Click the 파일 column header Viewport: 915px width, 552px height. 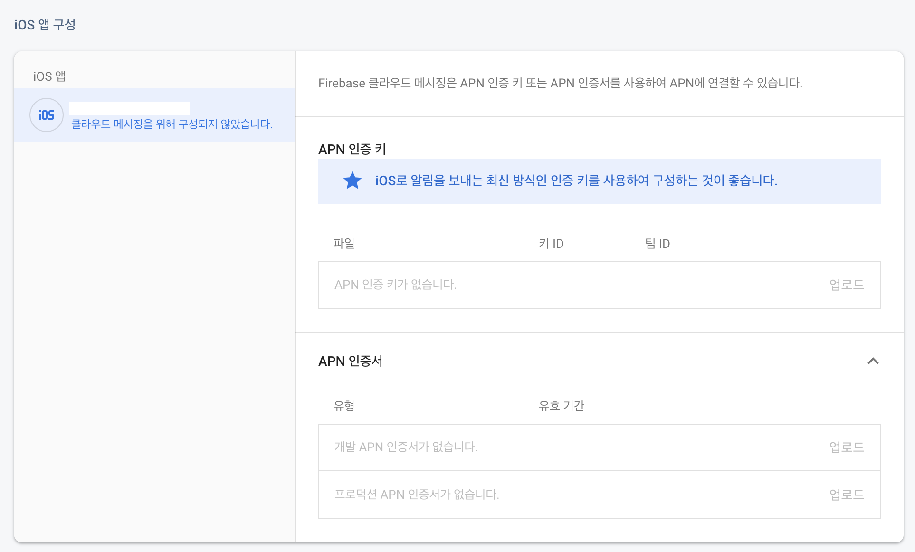(x=344, y=244)
